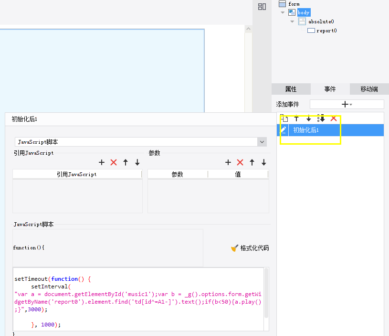389x336 pixels.
Task: Open the 添加事件 add-event dropdown
Action: tap(347, 104)
